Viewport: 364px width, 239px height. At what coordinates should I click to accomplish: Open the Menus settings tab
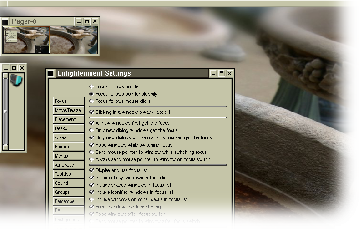(x=69, y=156)
